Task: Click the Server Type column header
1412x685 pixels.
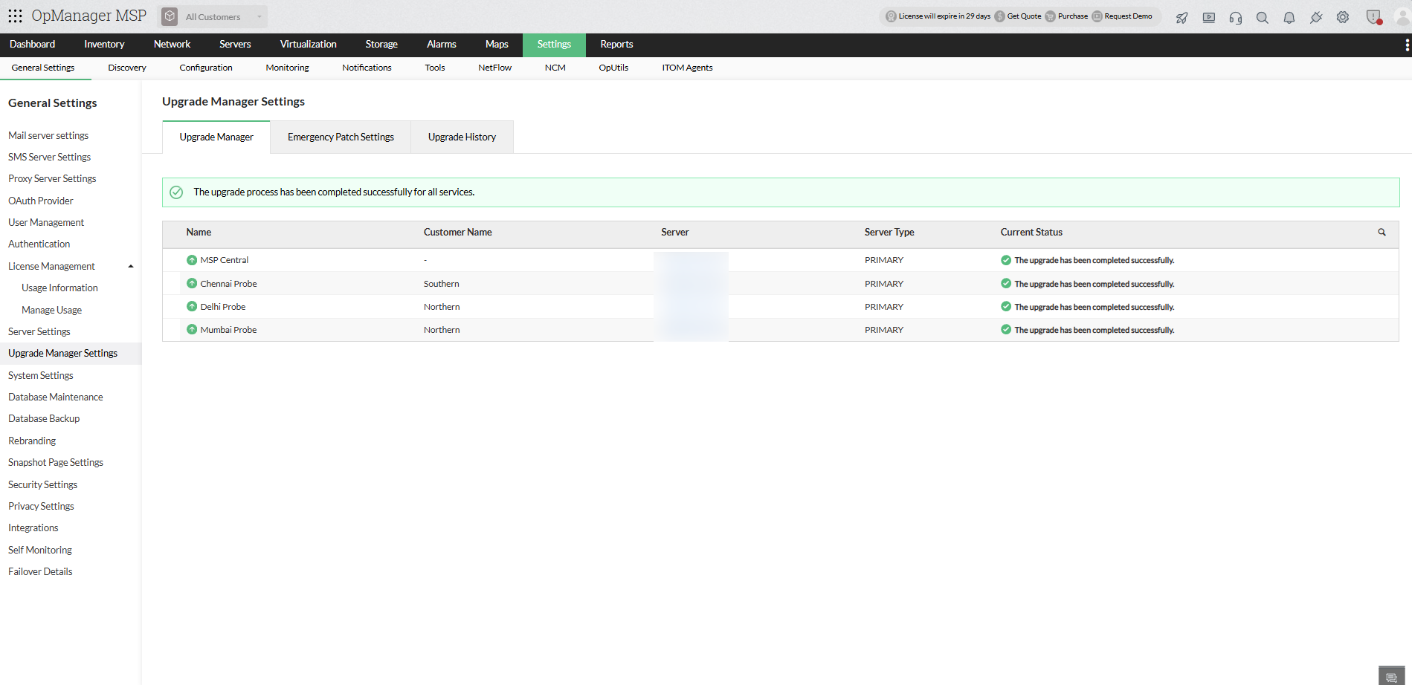Action: pos(889,233)
